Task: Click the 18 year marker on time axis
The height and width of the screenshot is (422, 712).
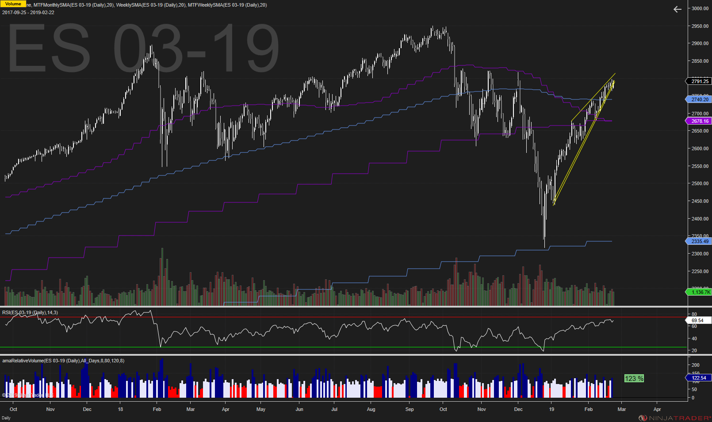Action: [x=120, y=409]
